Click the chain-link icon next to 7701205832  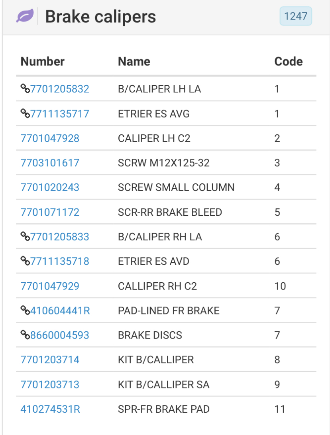click(x=25, y=89)
